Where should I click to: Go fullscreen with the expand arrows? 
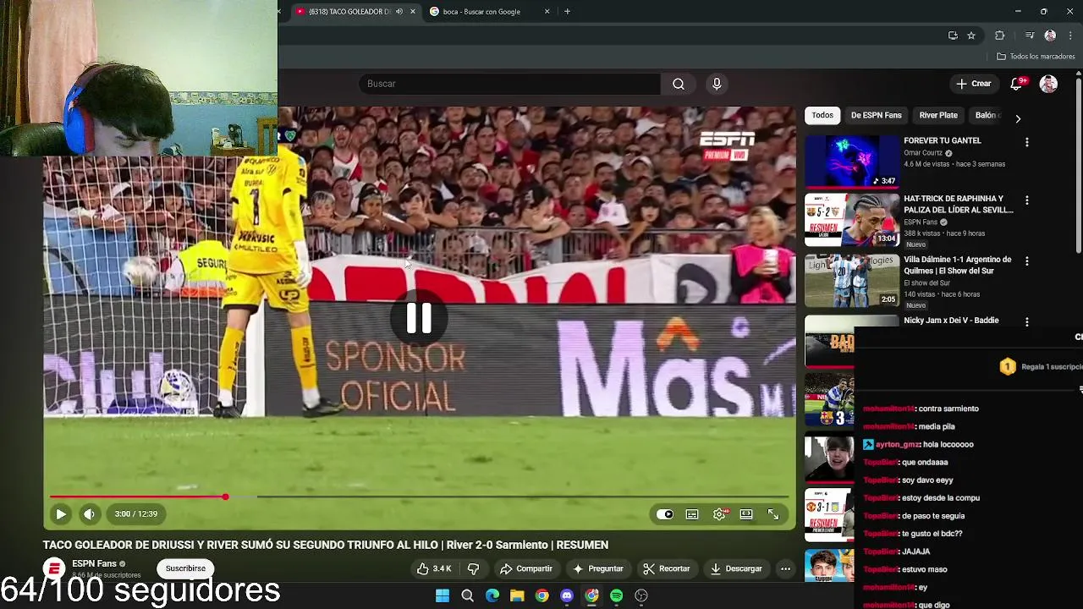[x=773, y=514]
